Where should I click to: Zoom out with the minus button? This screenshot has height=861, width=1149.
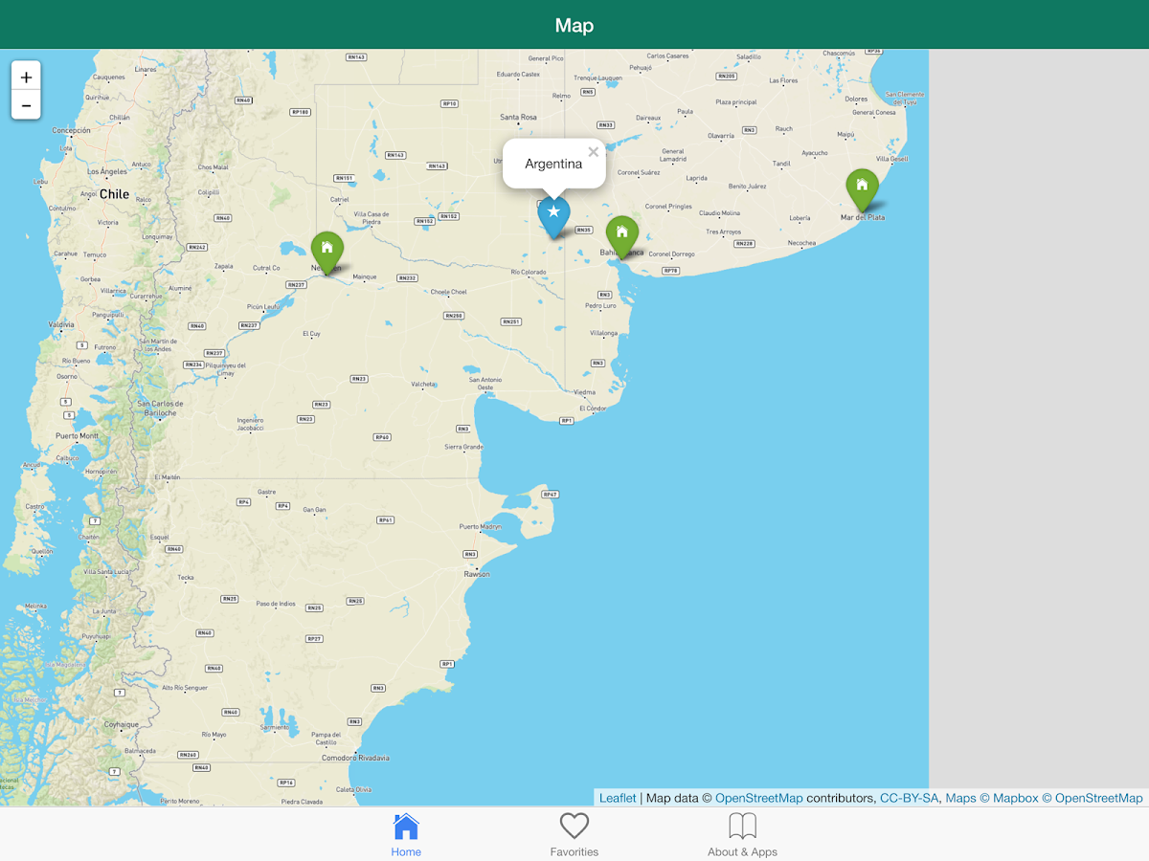click(x=26, y=105)
